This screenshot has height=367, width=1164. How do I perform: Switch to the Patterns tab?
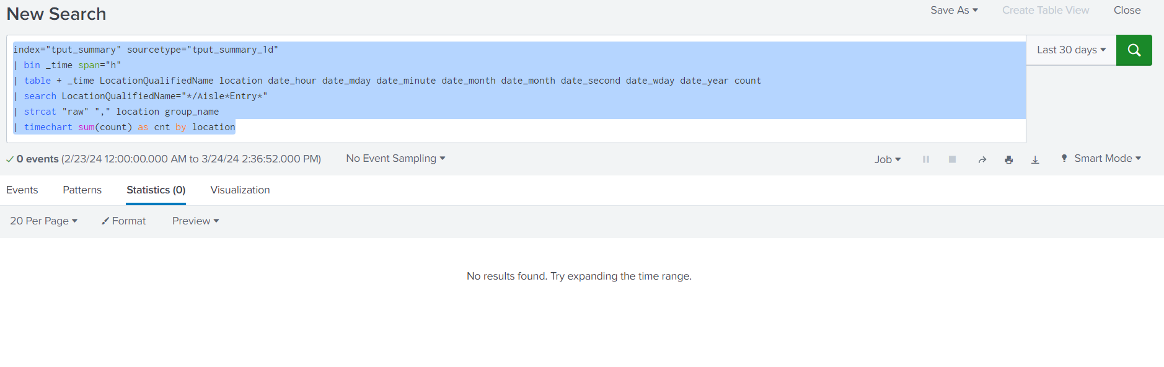[x=82, y=190]
